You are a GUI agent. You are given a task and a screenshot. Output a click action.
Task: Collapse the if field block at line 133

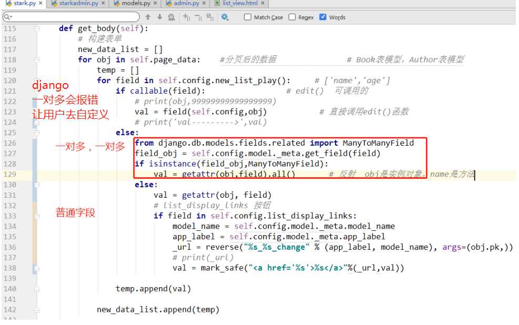point(37,216)
